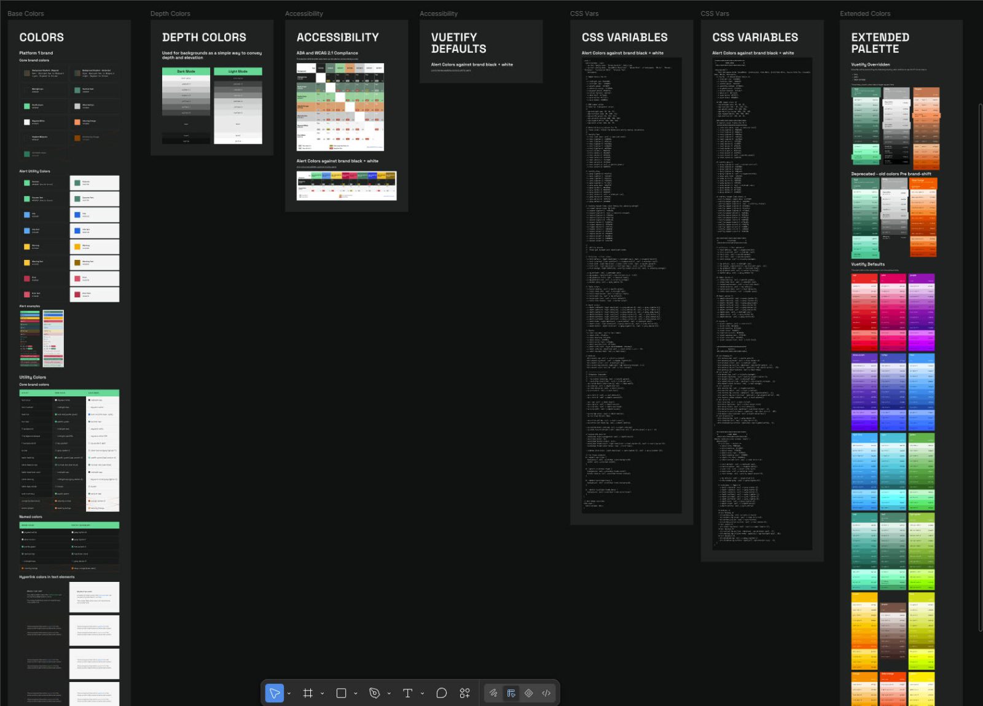Open the alert colors contrast table image
983x706 pixels.
click(347, 186)
